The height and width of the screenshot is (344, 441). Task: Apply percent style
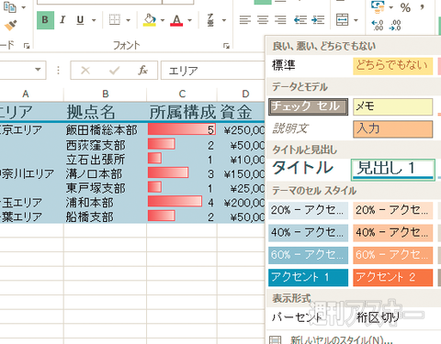pyautogui.click(x=405, y=7)
